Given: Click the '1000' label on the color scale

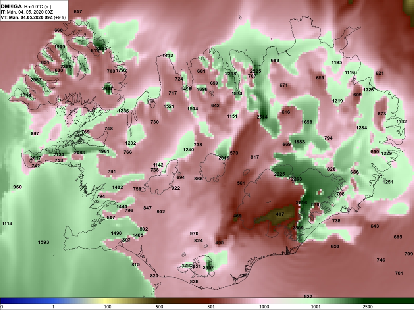Looking at the screenshot, I should pos(264,307).
